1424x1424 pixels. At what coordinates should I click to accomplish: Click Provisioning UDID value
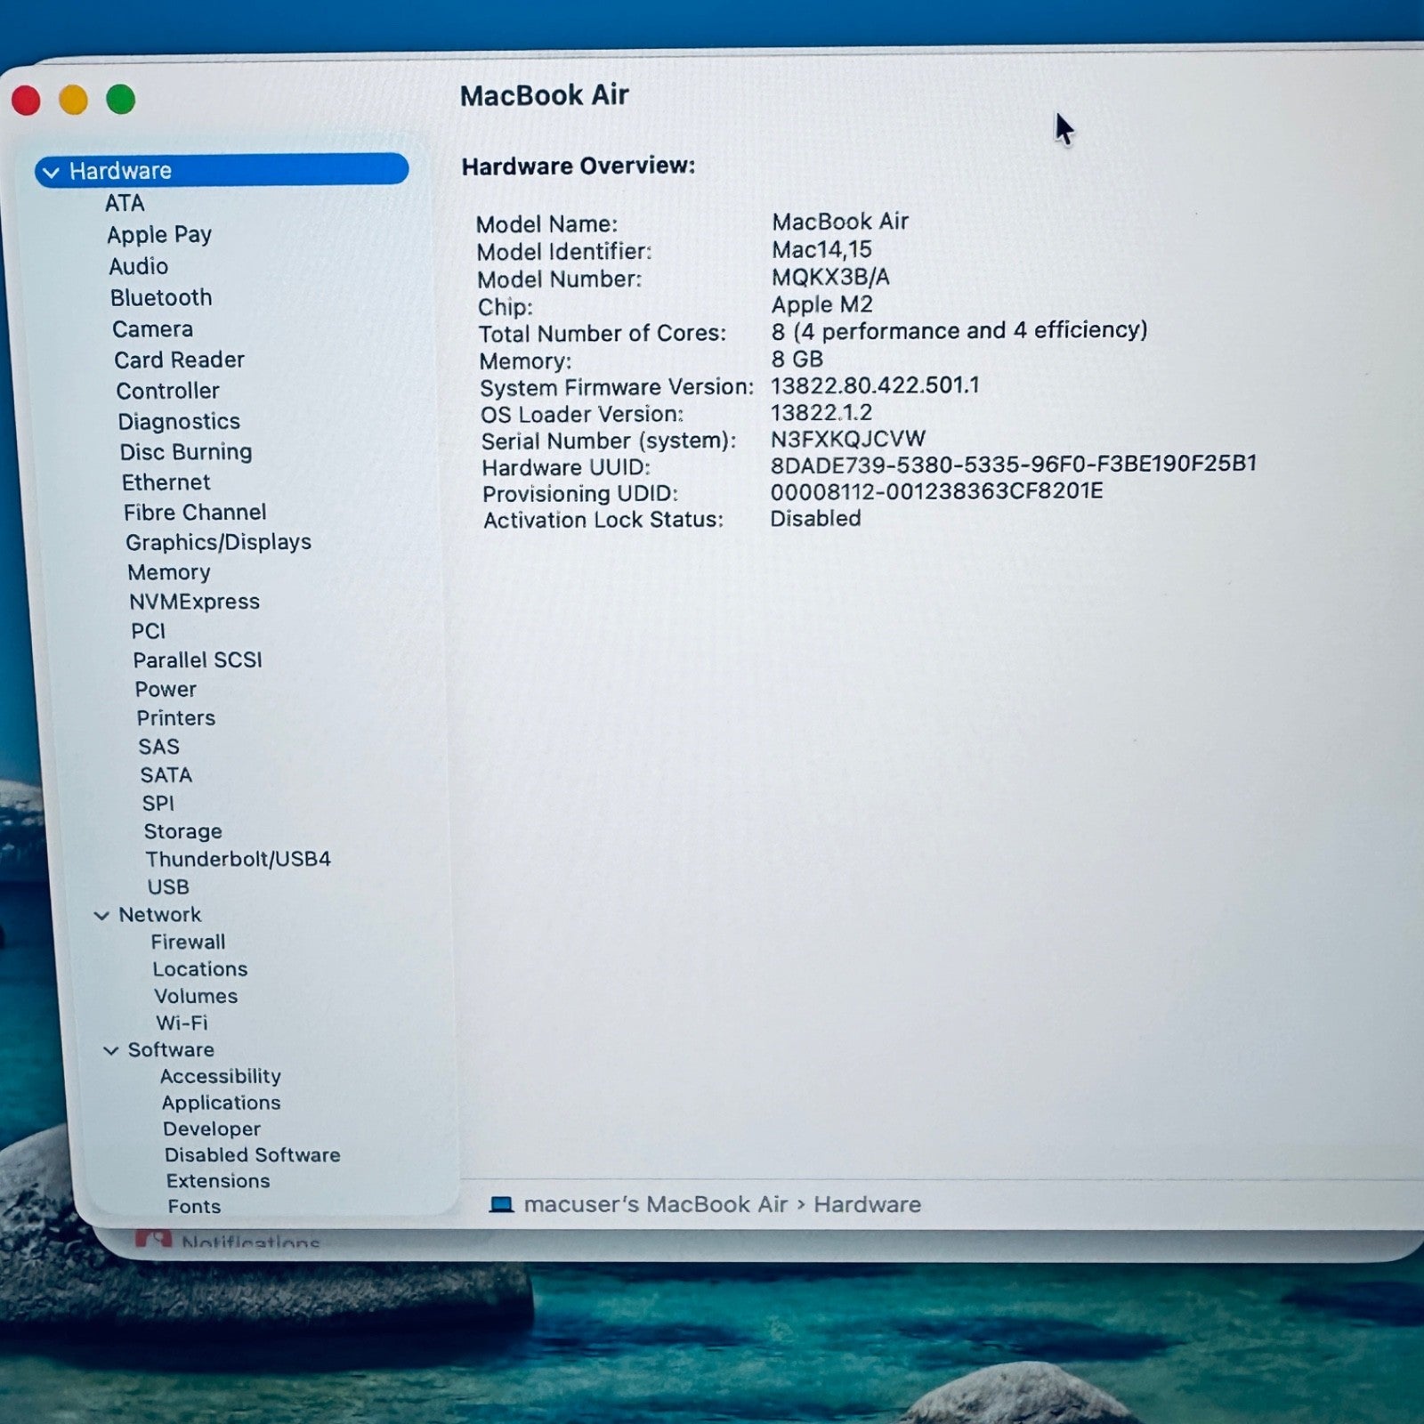point(936,491)
